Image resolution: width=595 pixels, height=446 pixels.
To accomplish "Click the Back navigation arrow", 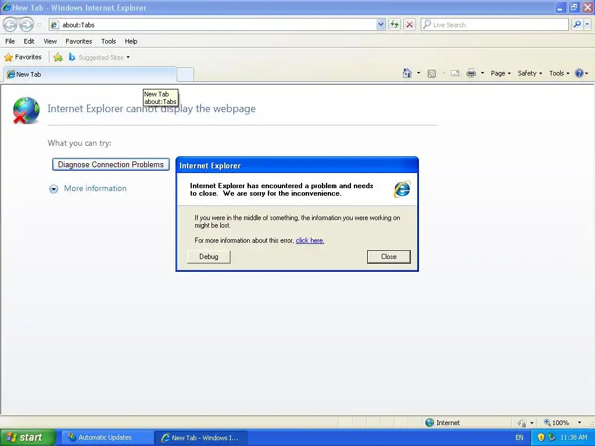I will pyautogui.click(x=10, y=24).
